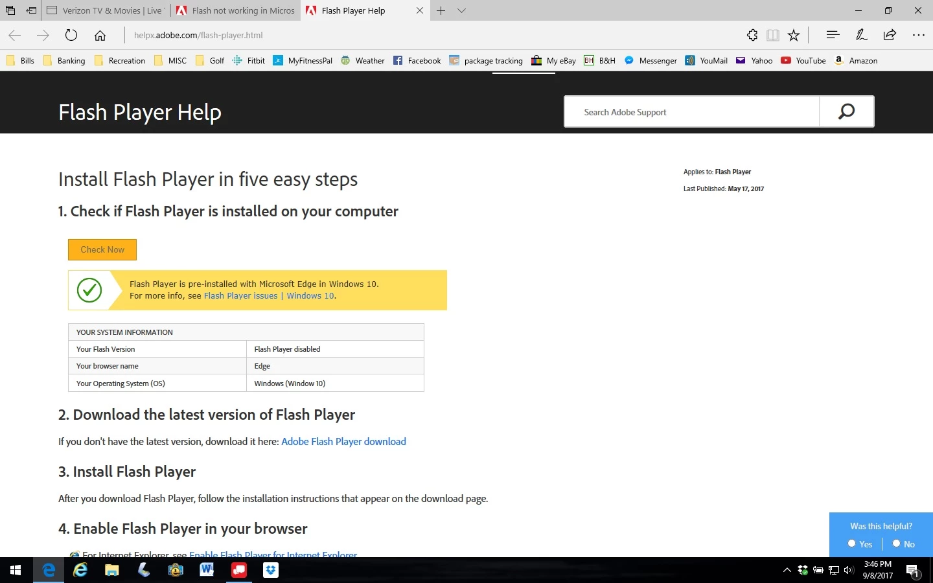Open YouMail bookmark
933x583 pixels.
[706, 61]
